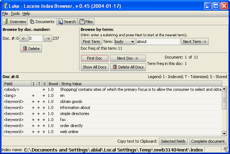Click the First Term button
This screenshot has height=154, width=230.
[x=91, y=42]
